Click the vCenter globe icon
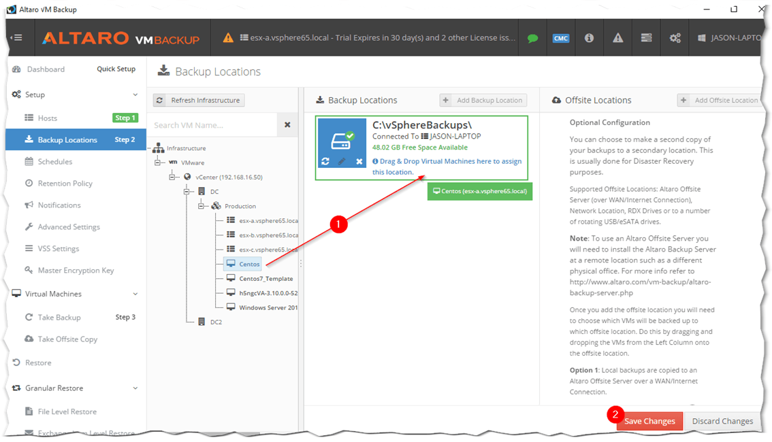This screenshot has height=442, width=772. [x=187, y=177]
